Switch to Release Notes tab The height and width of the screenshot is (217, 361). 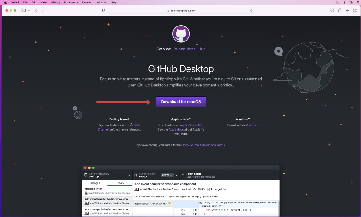click(184, 49)
